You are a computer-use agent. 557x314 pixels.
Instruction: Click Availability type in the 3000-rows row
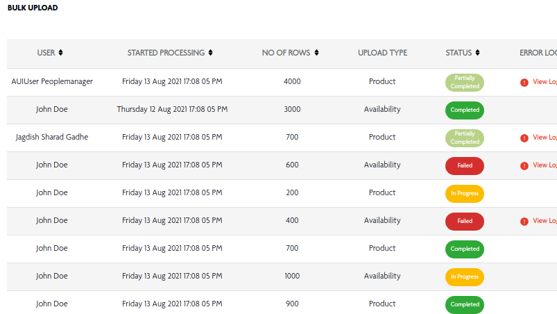click(382, 109)
